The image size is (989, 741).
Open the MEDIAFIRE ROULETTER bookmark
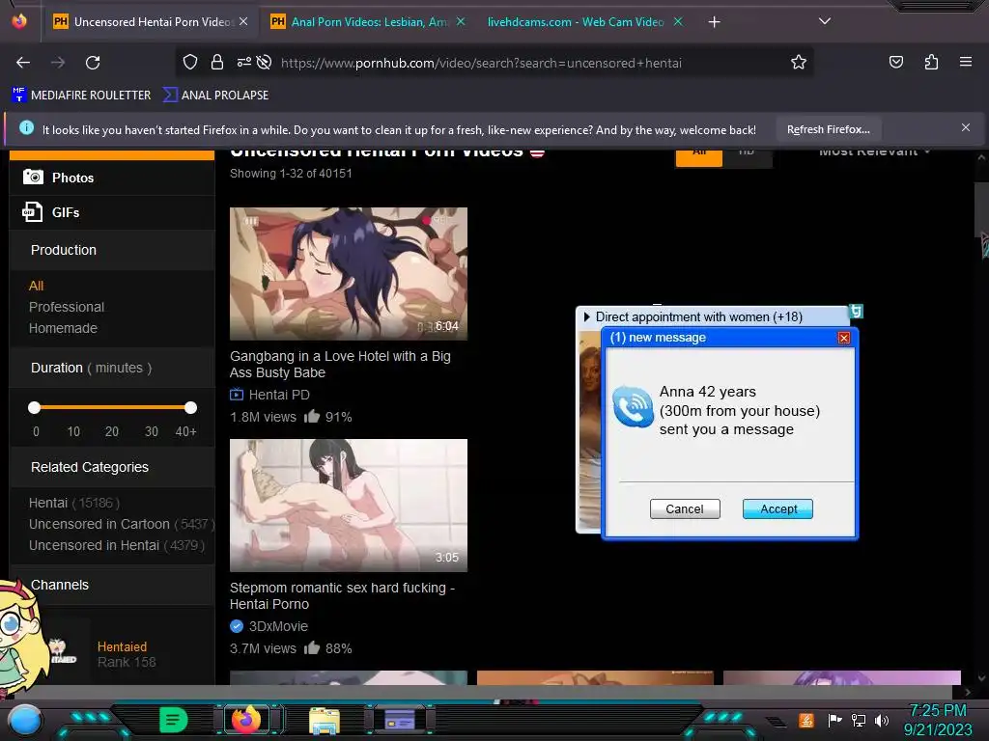point(81,96)
